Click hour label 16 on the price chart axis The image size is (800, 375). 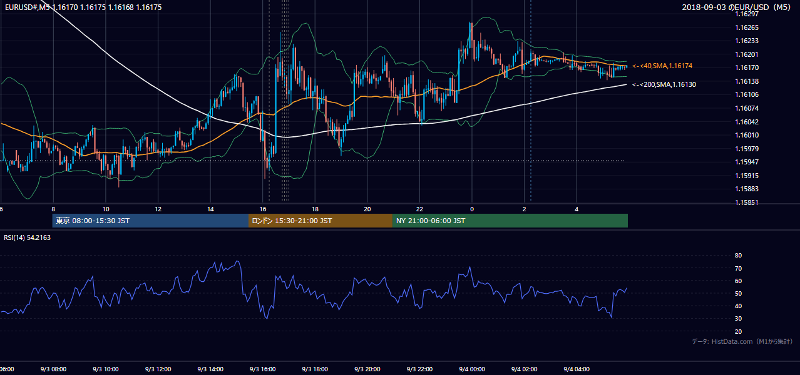tap(263, 209)
